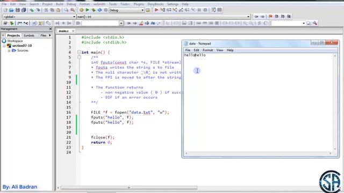
Task: Toggle bookmark with the orange flag icon
Action: coord(270,17)
